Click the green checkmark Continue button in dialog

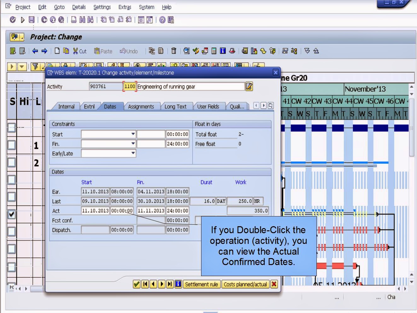136,284
